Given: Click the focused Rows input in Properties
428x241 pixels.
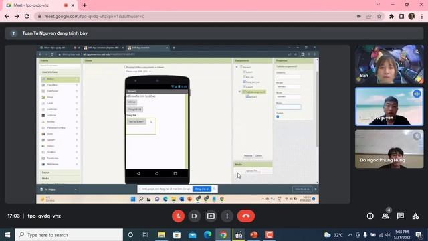Looking at the screenshot, I should (x=288, y=107).
